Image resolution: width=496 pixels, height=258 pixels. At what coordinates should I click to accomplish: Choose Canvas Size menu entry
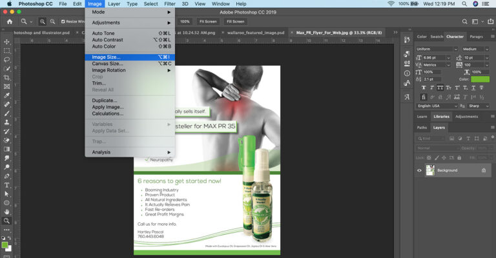point(130,63)
